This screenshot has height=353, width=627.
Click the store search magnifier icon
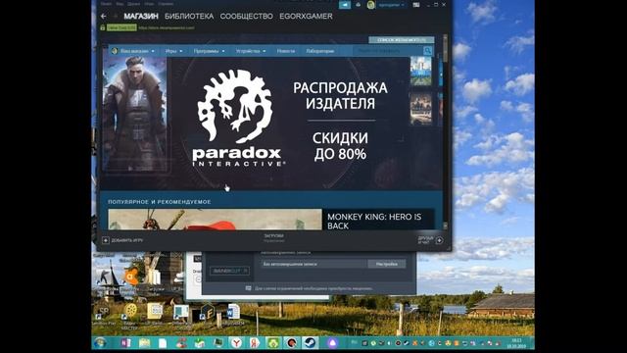pos(427,51)
